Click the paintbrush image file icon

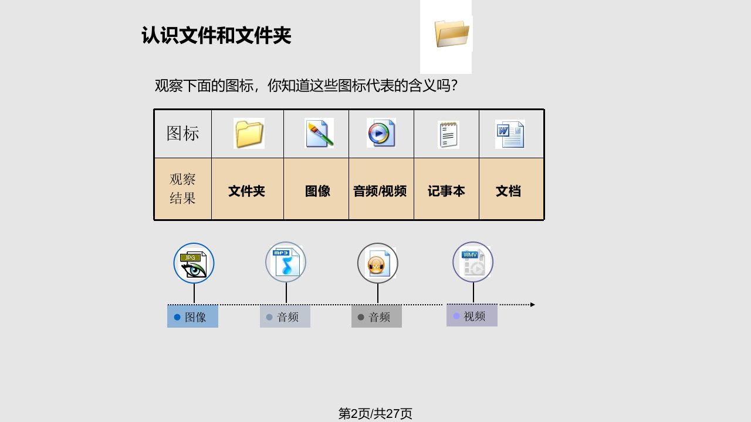(319, 133)
